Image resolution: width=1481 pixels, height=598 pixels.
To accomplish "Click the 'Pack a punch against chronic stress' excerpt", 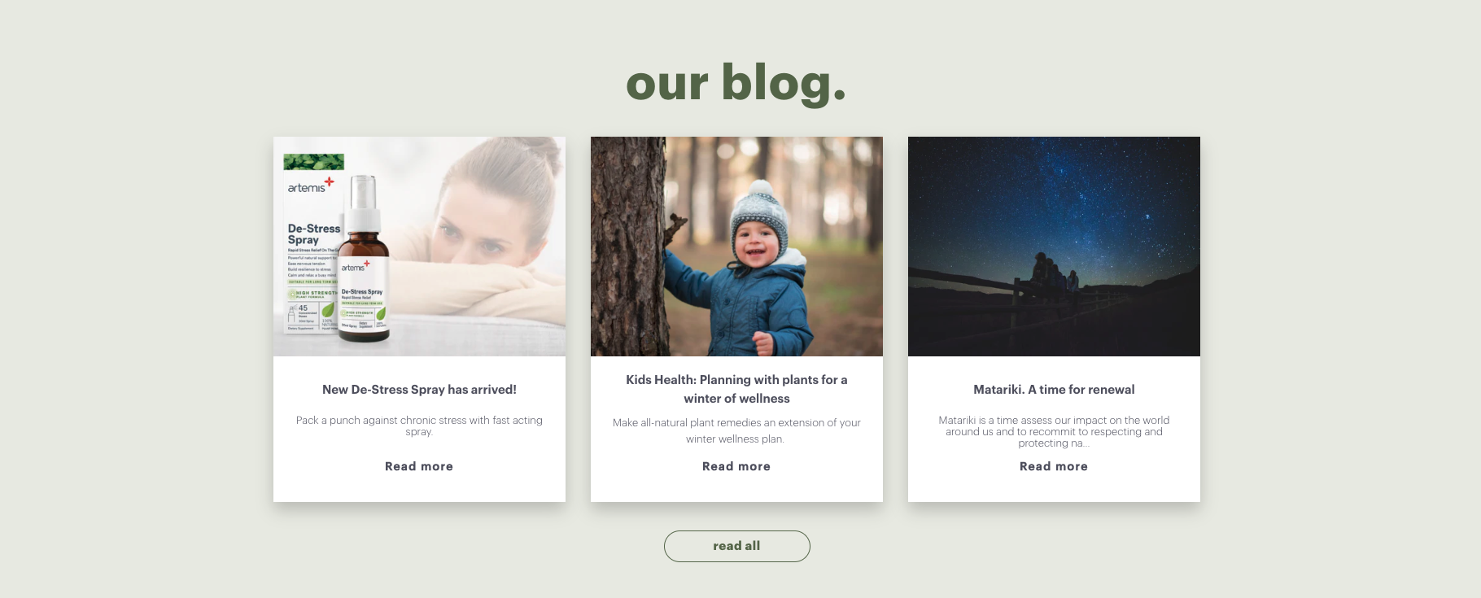I will click(x=419, y=426).
